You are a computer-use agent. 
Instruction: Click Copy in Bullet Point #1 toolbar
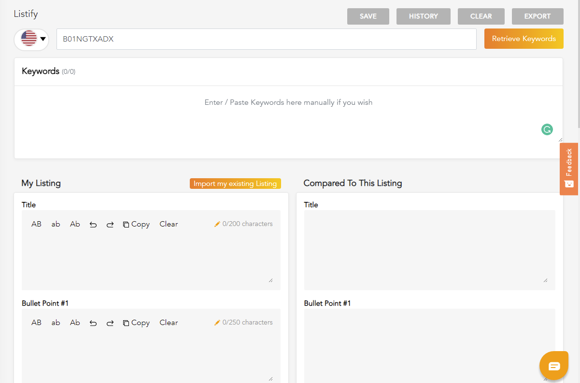coord(136,323)
